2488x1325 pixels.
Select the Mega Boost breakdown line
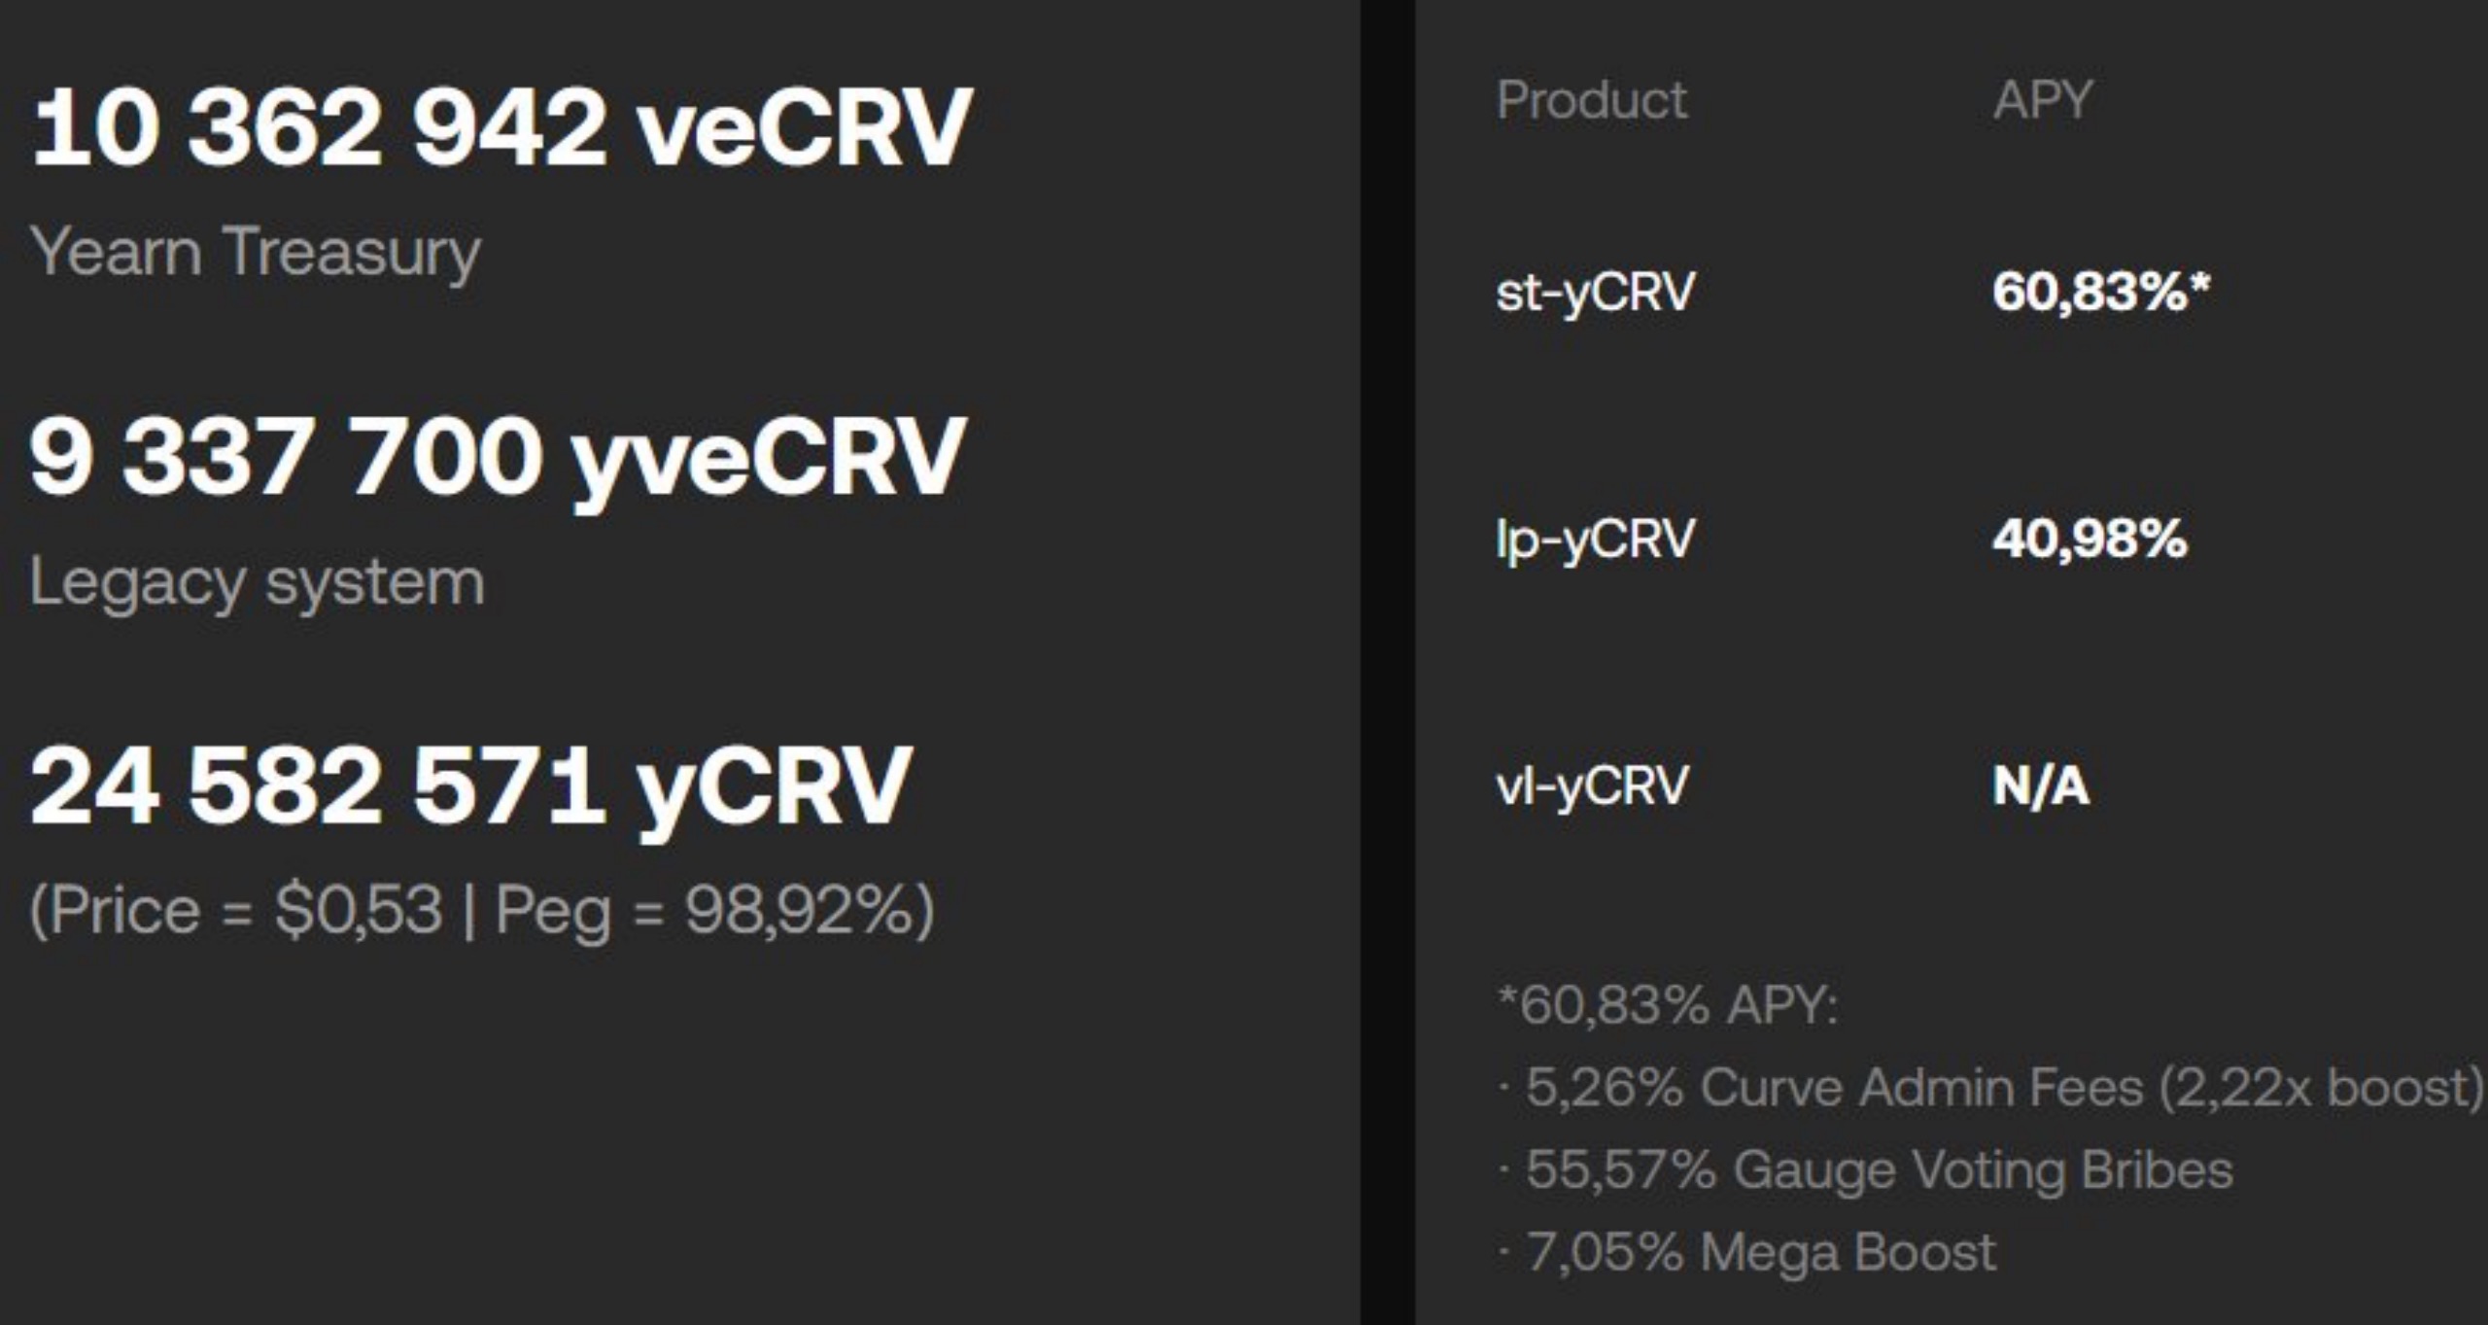pyautogui.click(x=1747, y=1252)
